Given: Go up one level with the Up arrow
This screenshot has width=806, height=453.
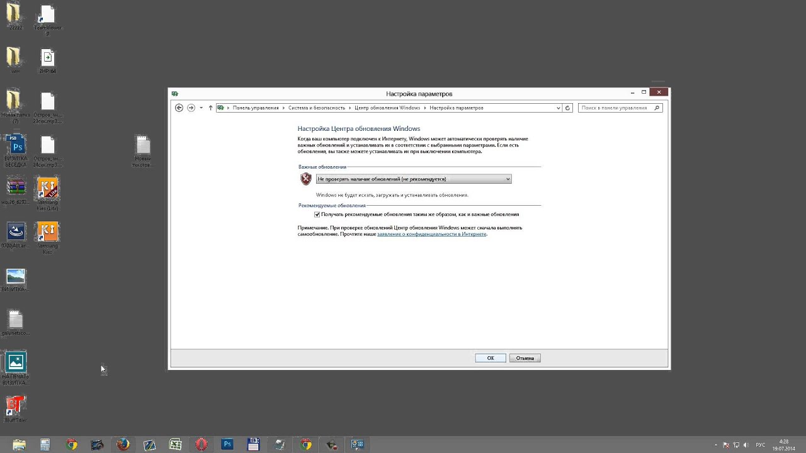Looking at the screenshot, I should (x=210, y=108).
